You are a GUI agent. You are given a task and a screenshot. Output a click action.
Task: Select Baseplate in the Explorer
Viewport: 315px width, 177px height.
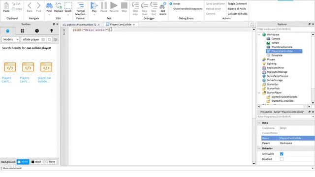tap(277, 56)
